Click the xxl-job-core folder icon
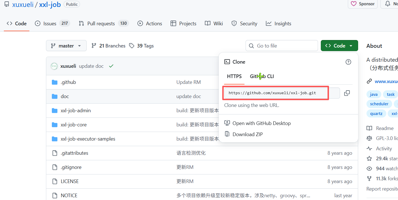Image resolution: width=398 pixels, height=200 pixels. [x=55, y=125]
